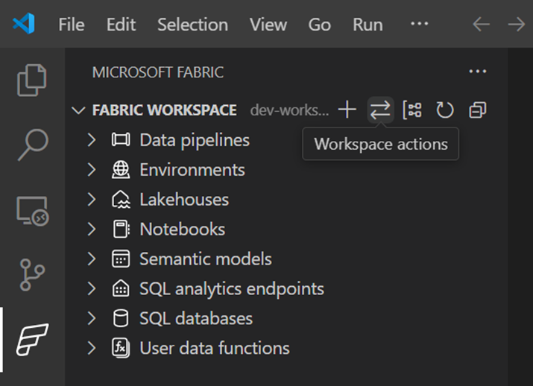Screen dimensions: 533x386
Task: Click the Semantic models icon
Action: click(x=121, y=259)
